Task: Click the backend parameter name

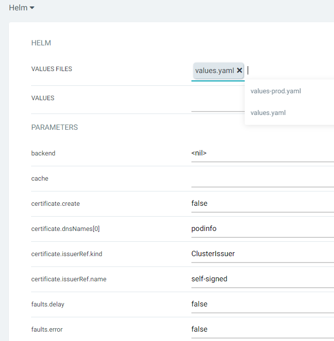Action: [x=43, y=153]
